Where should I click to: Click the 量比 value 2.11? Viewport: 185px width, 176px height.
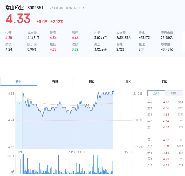[141, 49]
